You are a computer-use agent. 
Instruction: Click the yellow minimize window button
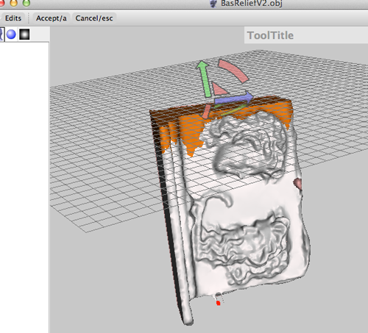tap(13, 2)
